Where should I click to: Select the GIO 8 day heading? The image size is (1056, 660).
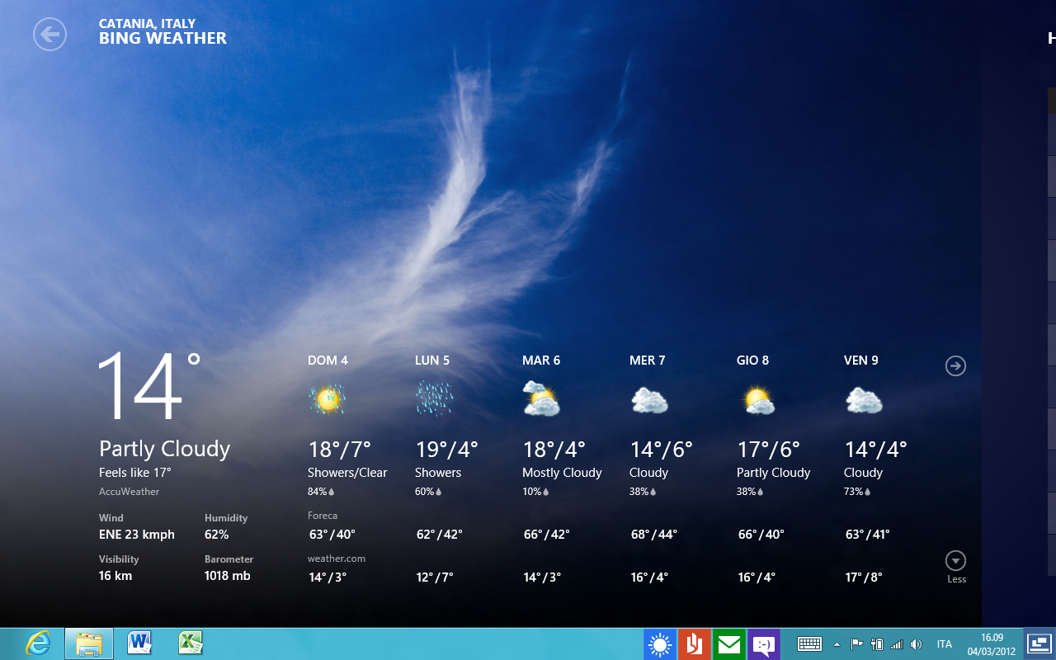(753, 361)
